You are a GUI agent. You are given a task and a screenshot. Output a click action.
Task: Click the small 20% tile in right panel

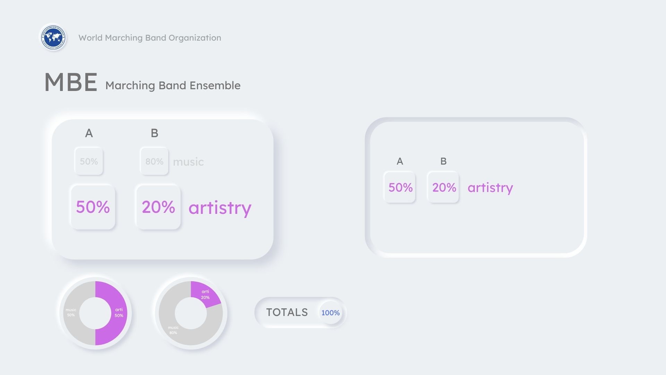coord(444,187)
